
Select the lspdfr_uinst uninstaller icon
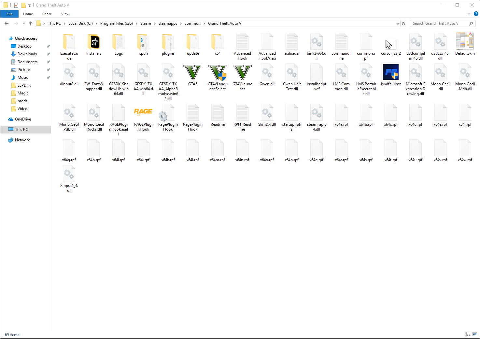(x=391, y=72)
